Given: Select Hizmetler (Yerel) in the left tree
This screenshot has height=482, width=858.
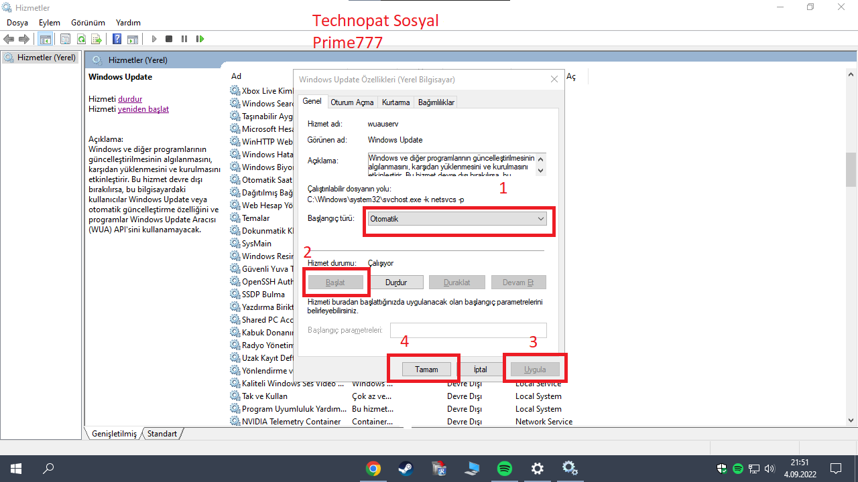Looking at the screenshot, I should point(40,58).
